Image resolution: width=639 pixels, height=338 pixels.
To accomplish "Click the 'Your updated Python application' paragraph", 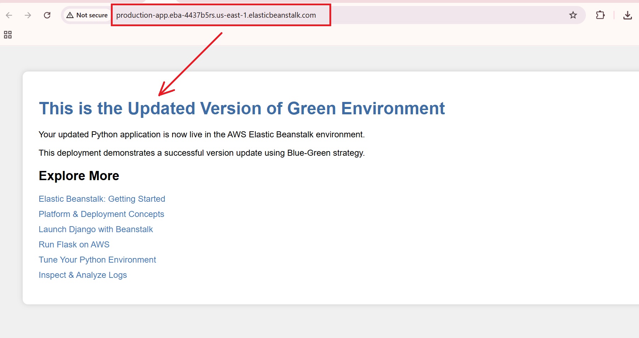I will pos(201,134).
